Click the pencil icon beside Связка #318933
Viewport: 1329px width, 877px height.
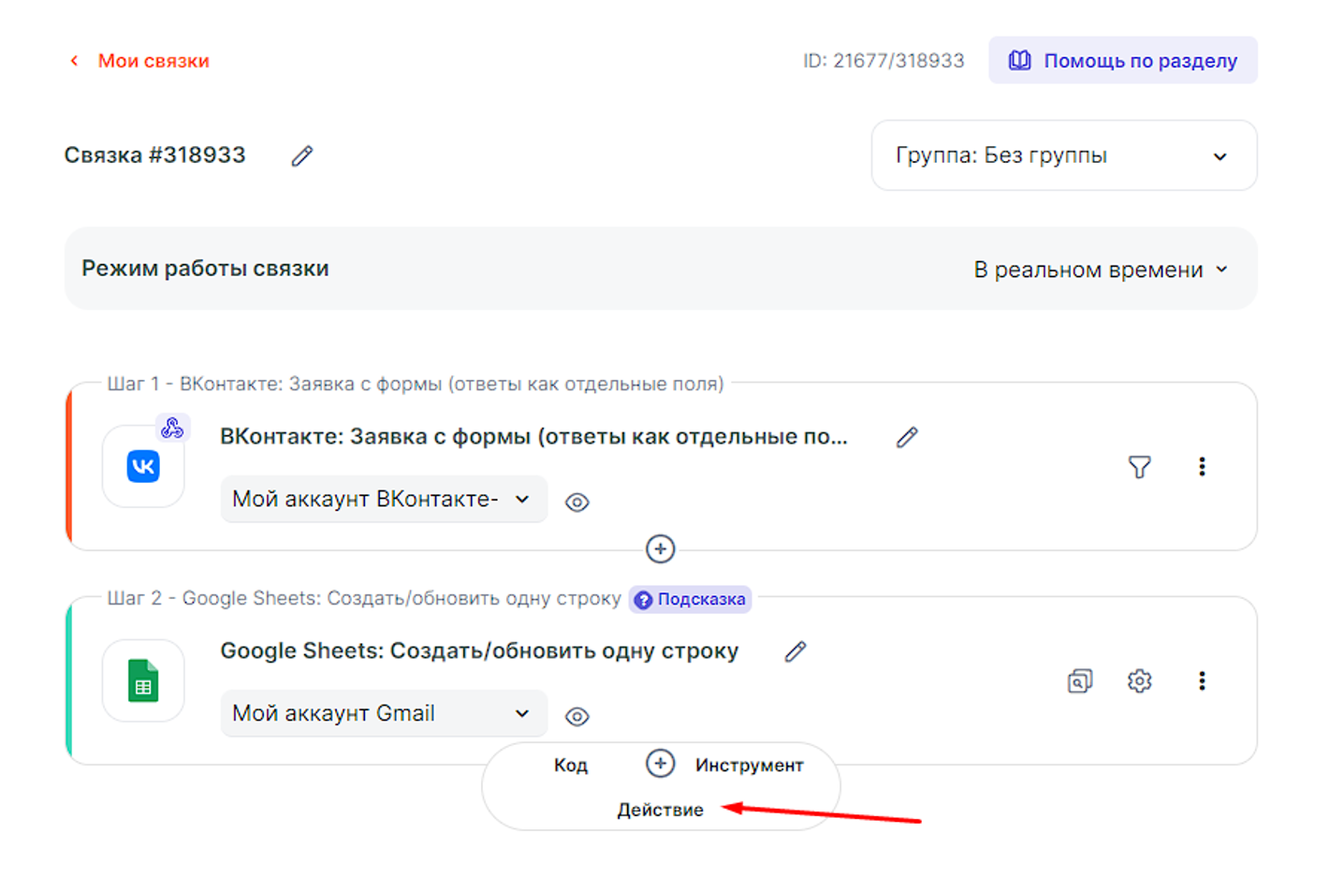click(301, 156)
